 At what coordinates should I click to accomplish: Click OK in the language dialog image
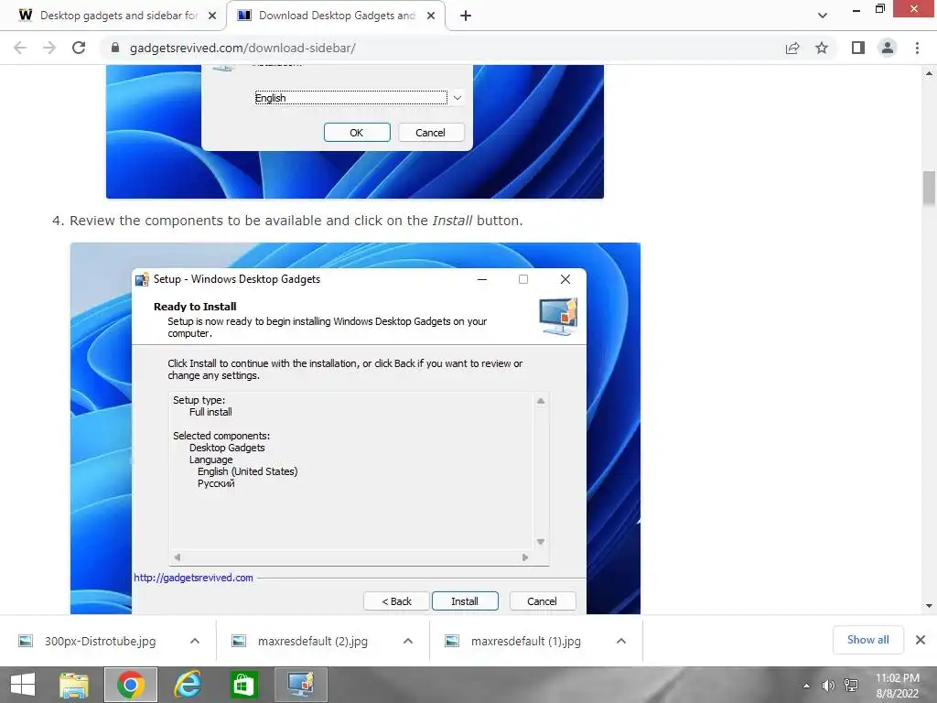pyautogui.click(x=357, y=133)
